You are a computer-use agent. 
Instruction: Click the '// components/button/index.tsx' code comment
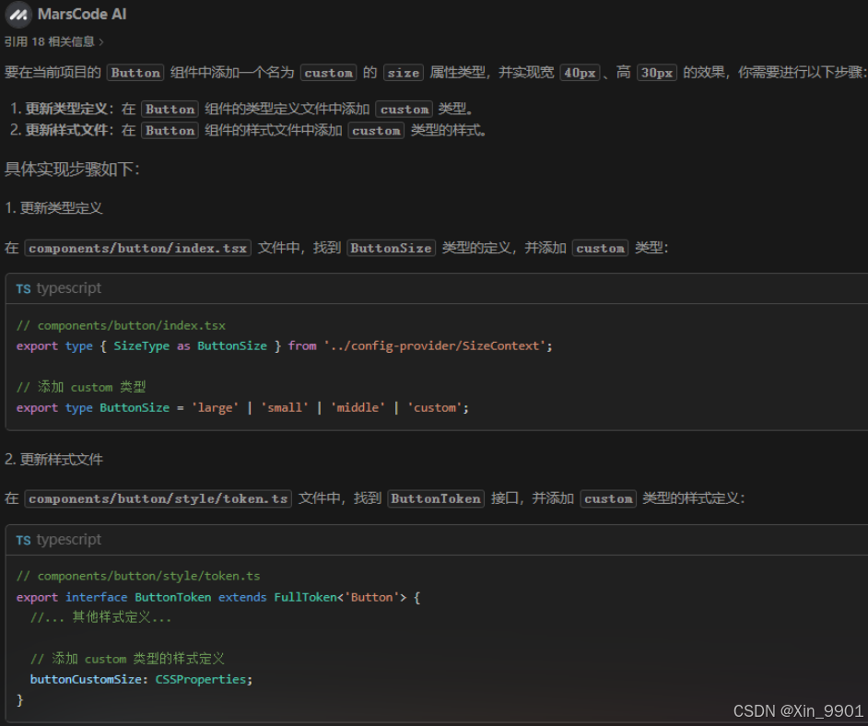(121, 325)
